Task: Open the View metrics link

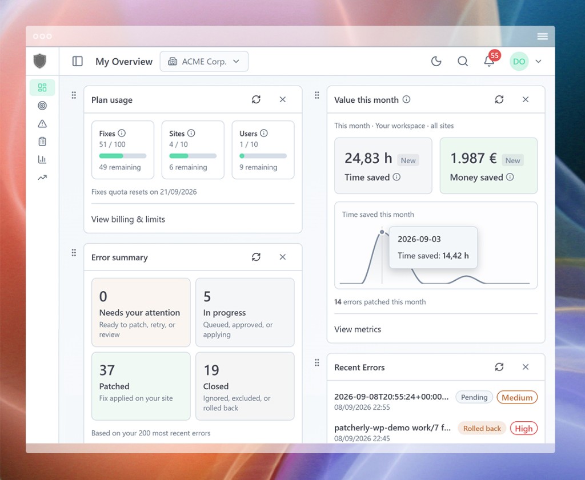Action: pyautogui.click(x=358, y=329)
